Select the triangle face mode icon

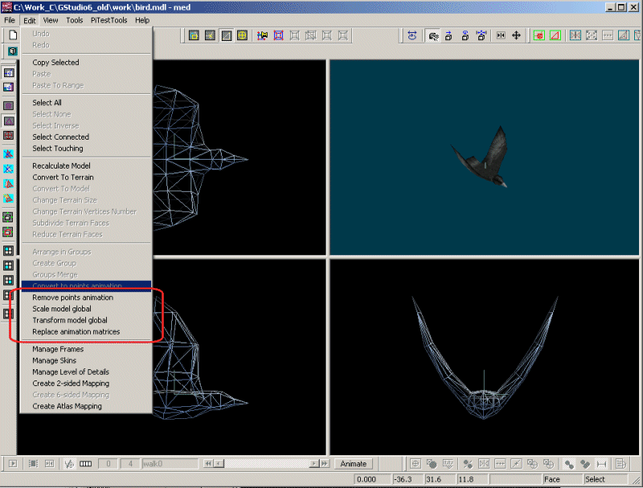click(9, 120)
